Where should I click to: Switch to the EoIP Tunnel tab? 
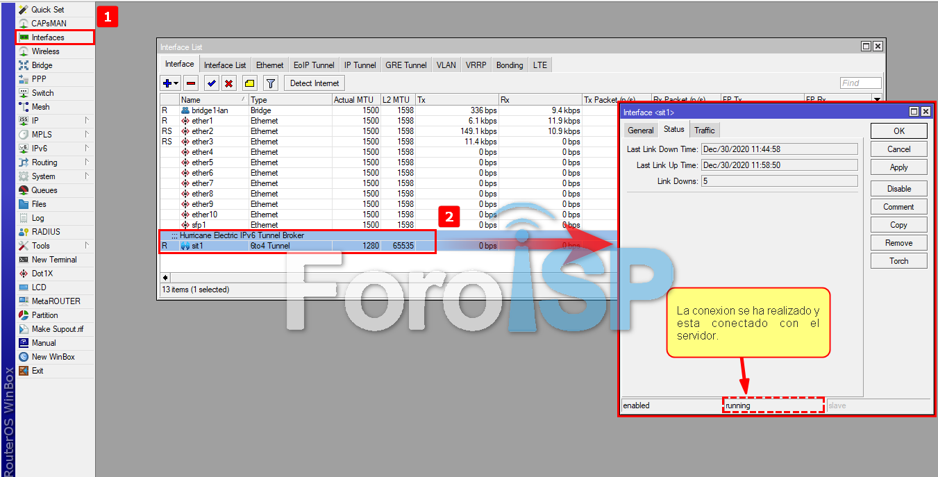click(x=314, y=65)
